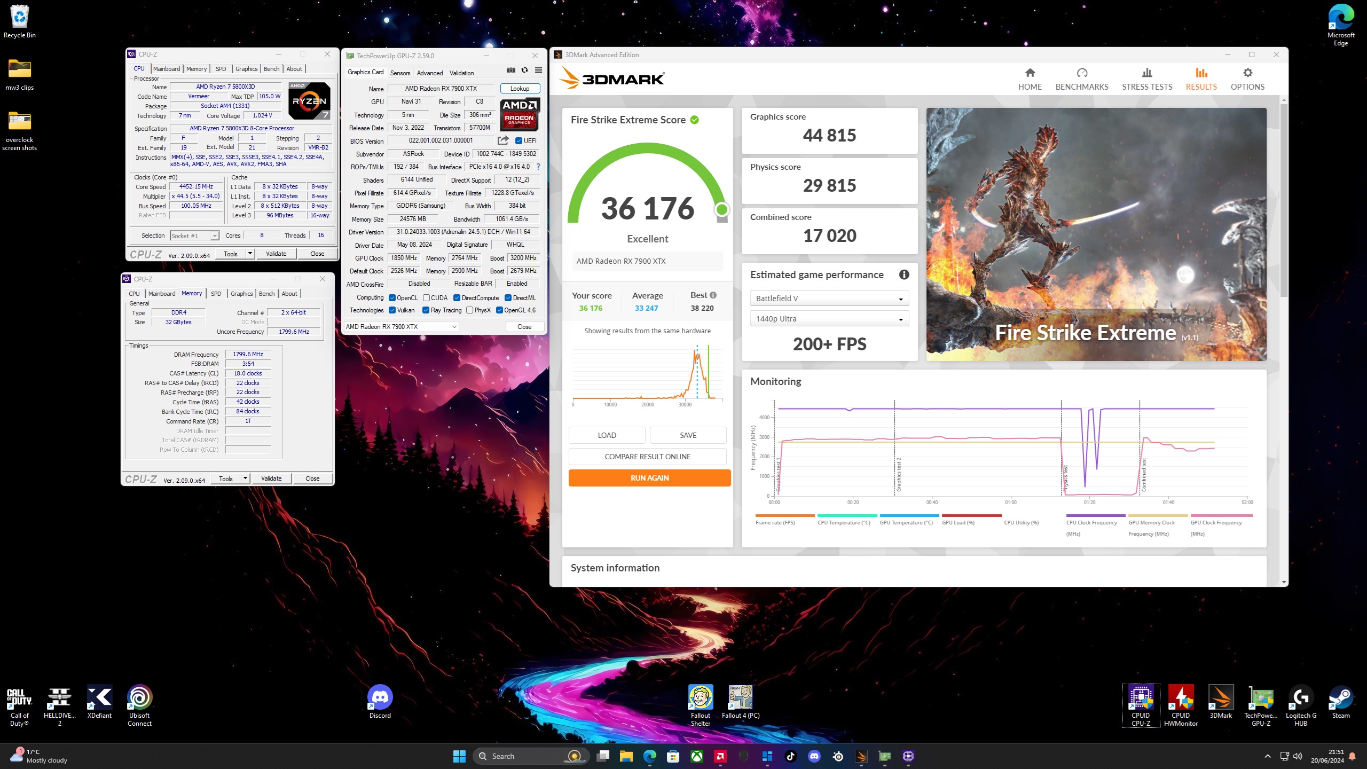The width and height of the screenshot is (1367, 769).
Task: Open Xbox app from the taskbar
Action: coord(696,756)
